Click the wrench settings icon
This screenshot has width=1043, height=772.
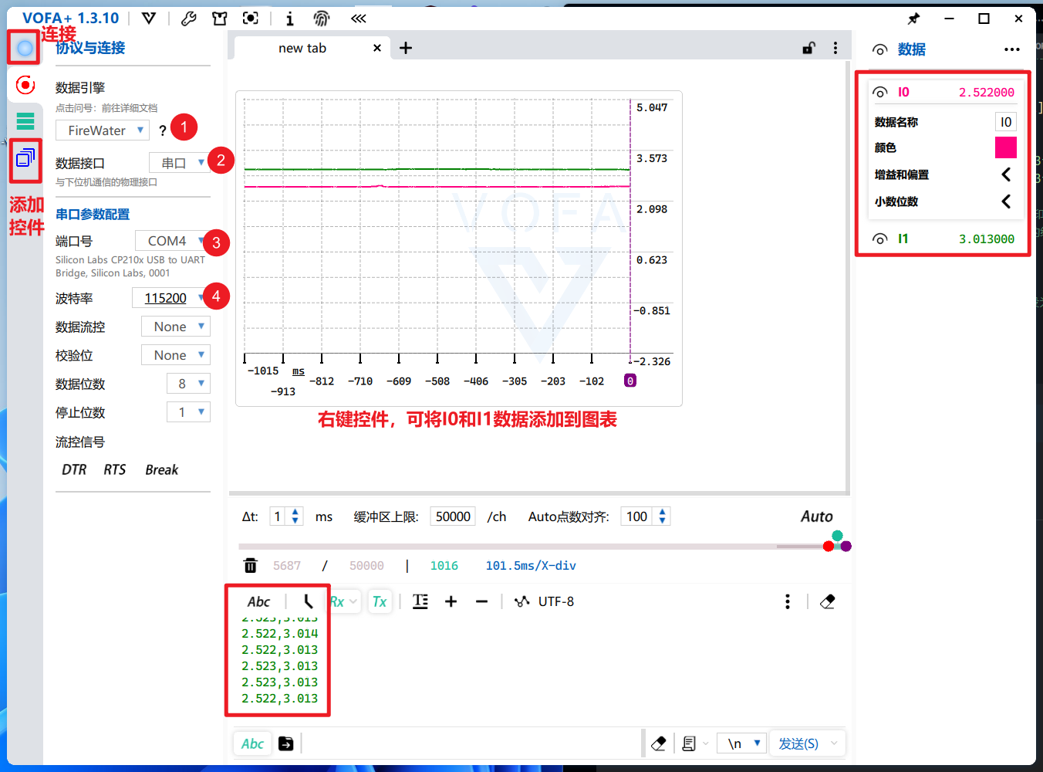coord(189,19)
